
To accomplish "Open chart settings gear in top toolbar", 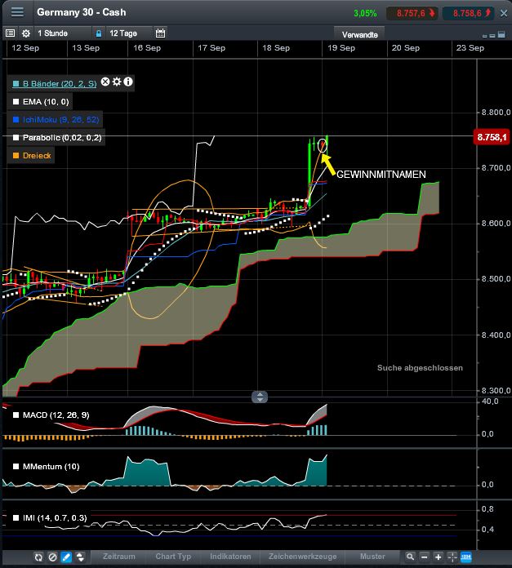I will 26,33.
